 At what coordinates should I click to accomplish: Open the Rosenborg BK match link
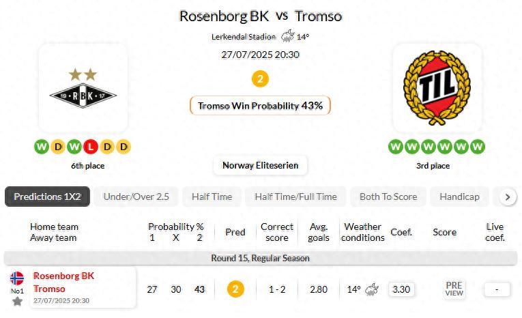point(63,276)
